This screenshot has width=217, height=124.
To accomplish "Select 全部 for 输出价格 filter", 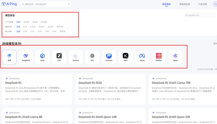I will (18, 27).
